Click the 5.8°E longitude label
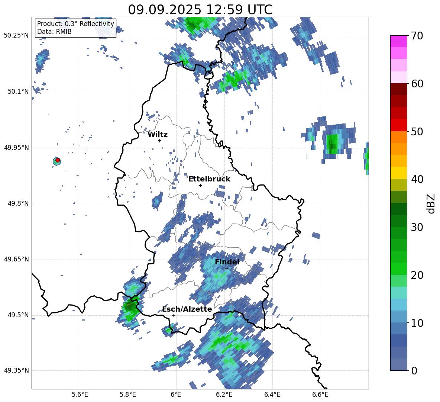 pos(128,395)
